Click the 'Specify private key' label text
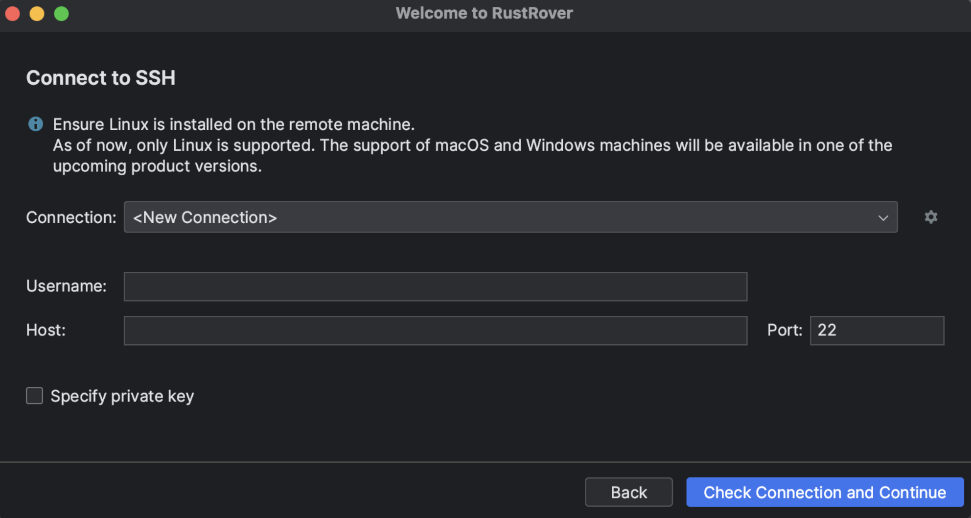The image size is (971, 518). [122, 396]
